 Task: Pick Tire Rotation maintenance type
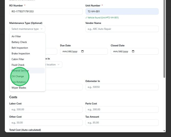27,82
